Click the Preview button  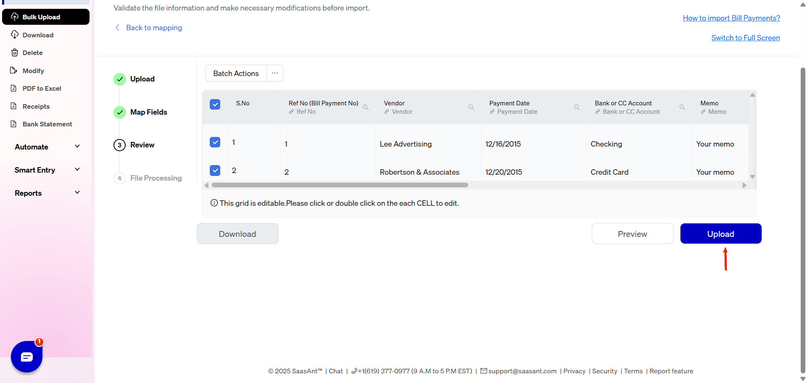click(633, 233)
